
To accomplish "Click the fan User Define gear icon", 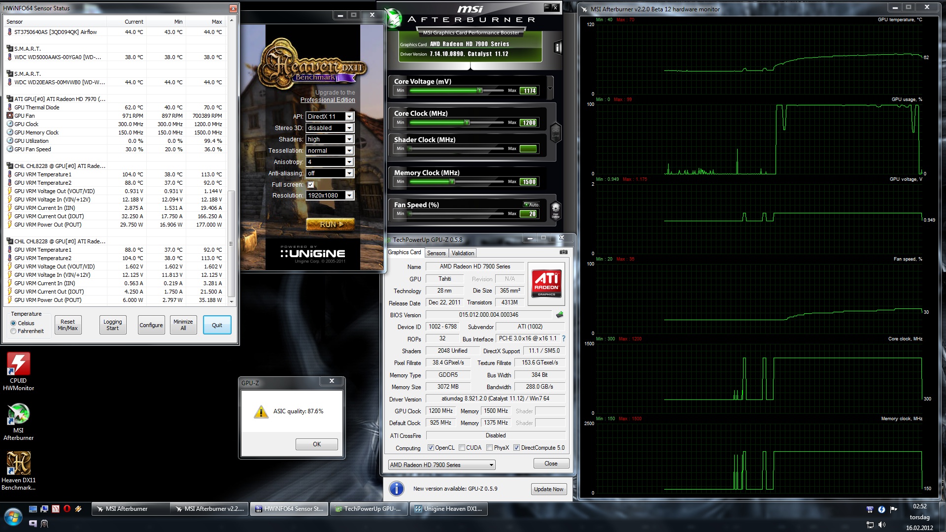I will tap(555, 210).
